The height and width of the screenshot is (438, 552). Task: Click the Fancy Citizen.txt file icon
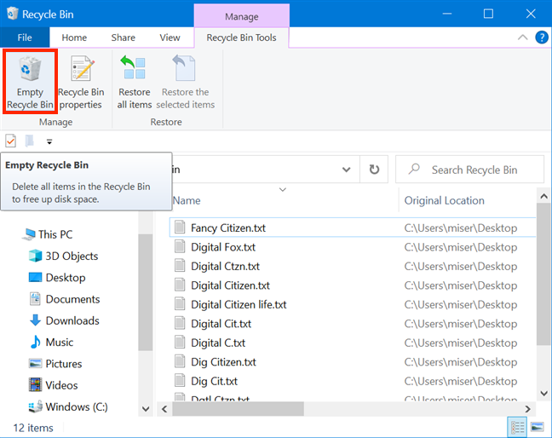[180, 228]
